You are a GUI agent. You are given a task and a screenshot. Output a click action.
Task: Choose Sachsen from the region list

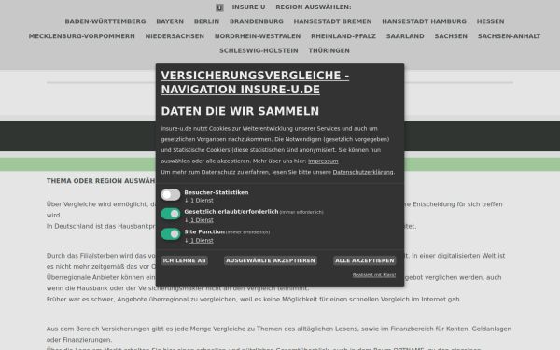pos(451,36)
